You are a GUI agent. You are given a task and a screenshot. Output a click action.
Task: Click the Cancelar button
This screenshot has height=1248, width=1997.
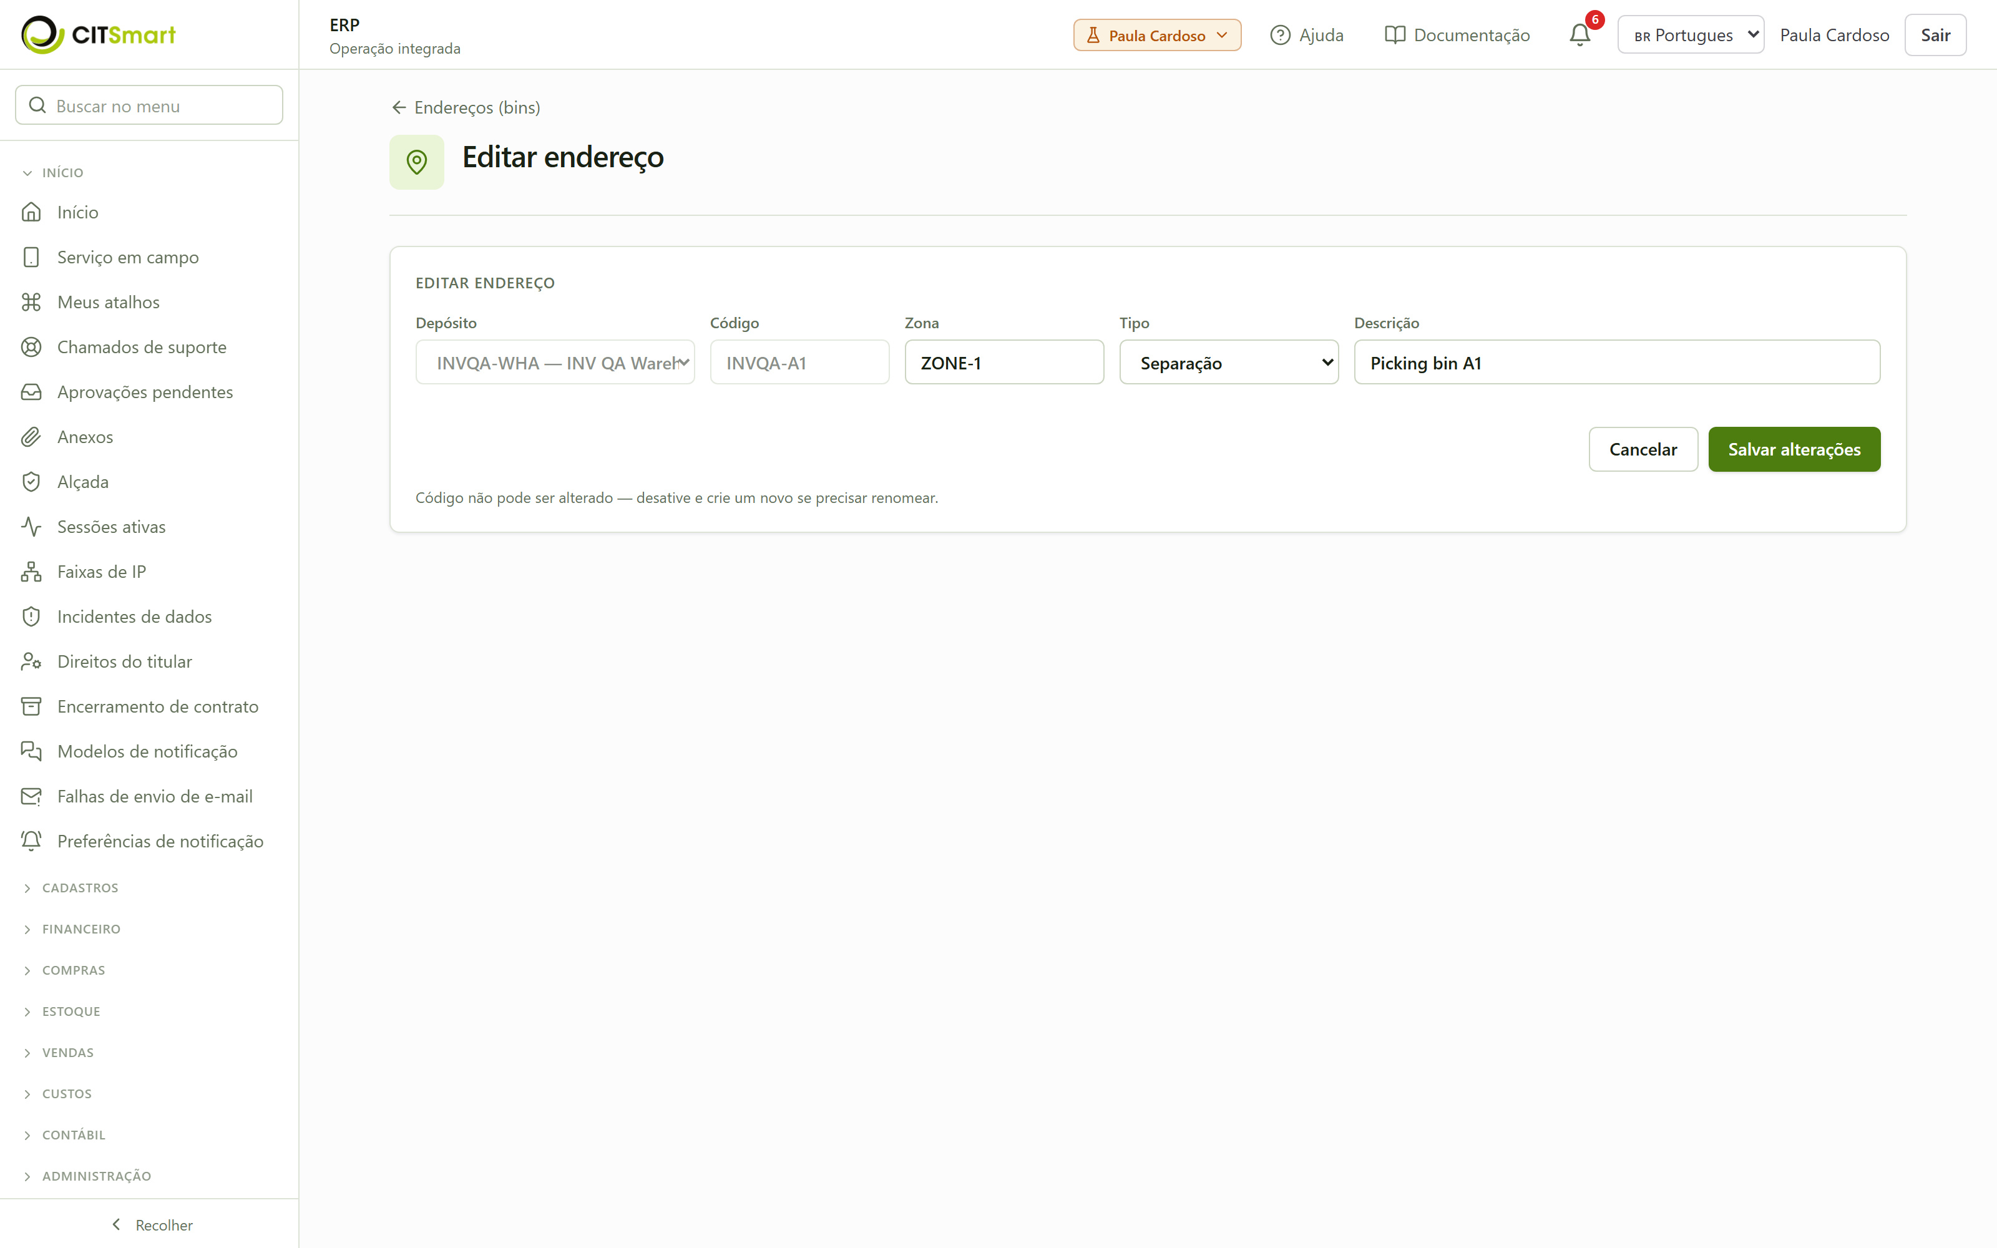tap(1643, 449)
